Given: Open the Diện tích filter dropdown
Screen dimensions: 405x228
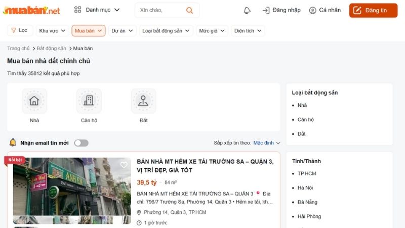Looking at the screenshot, I should coord(248,31).
